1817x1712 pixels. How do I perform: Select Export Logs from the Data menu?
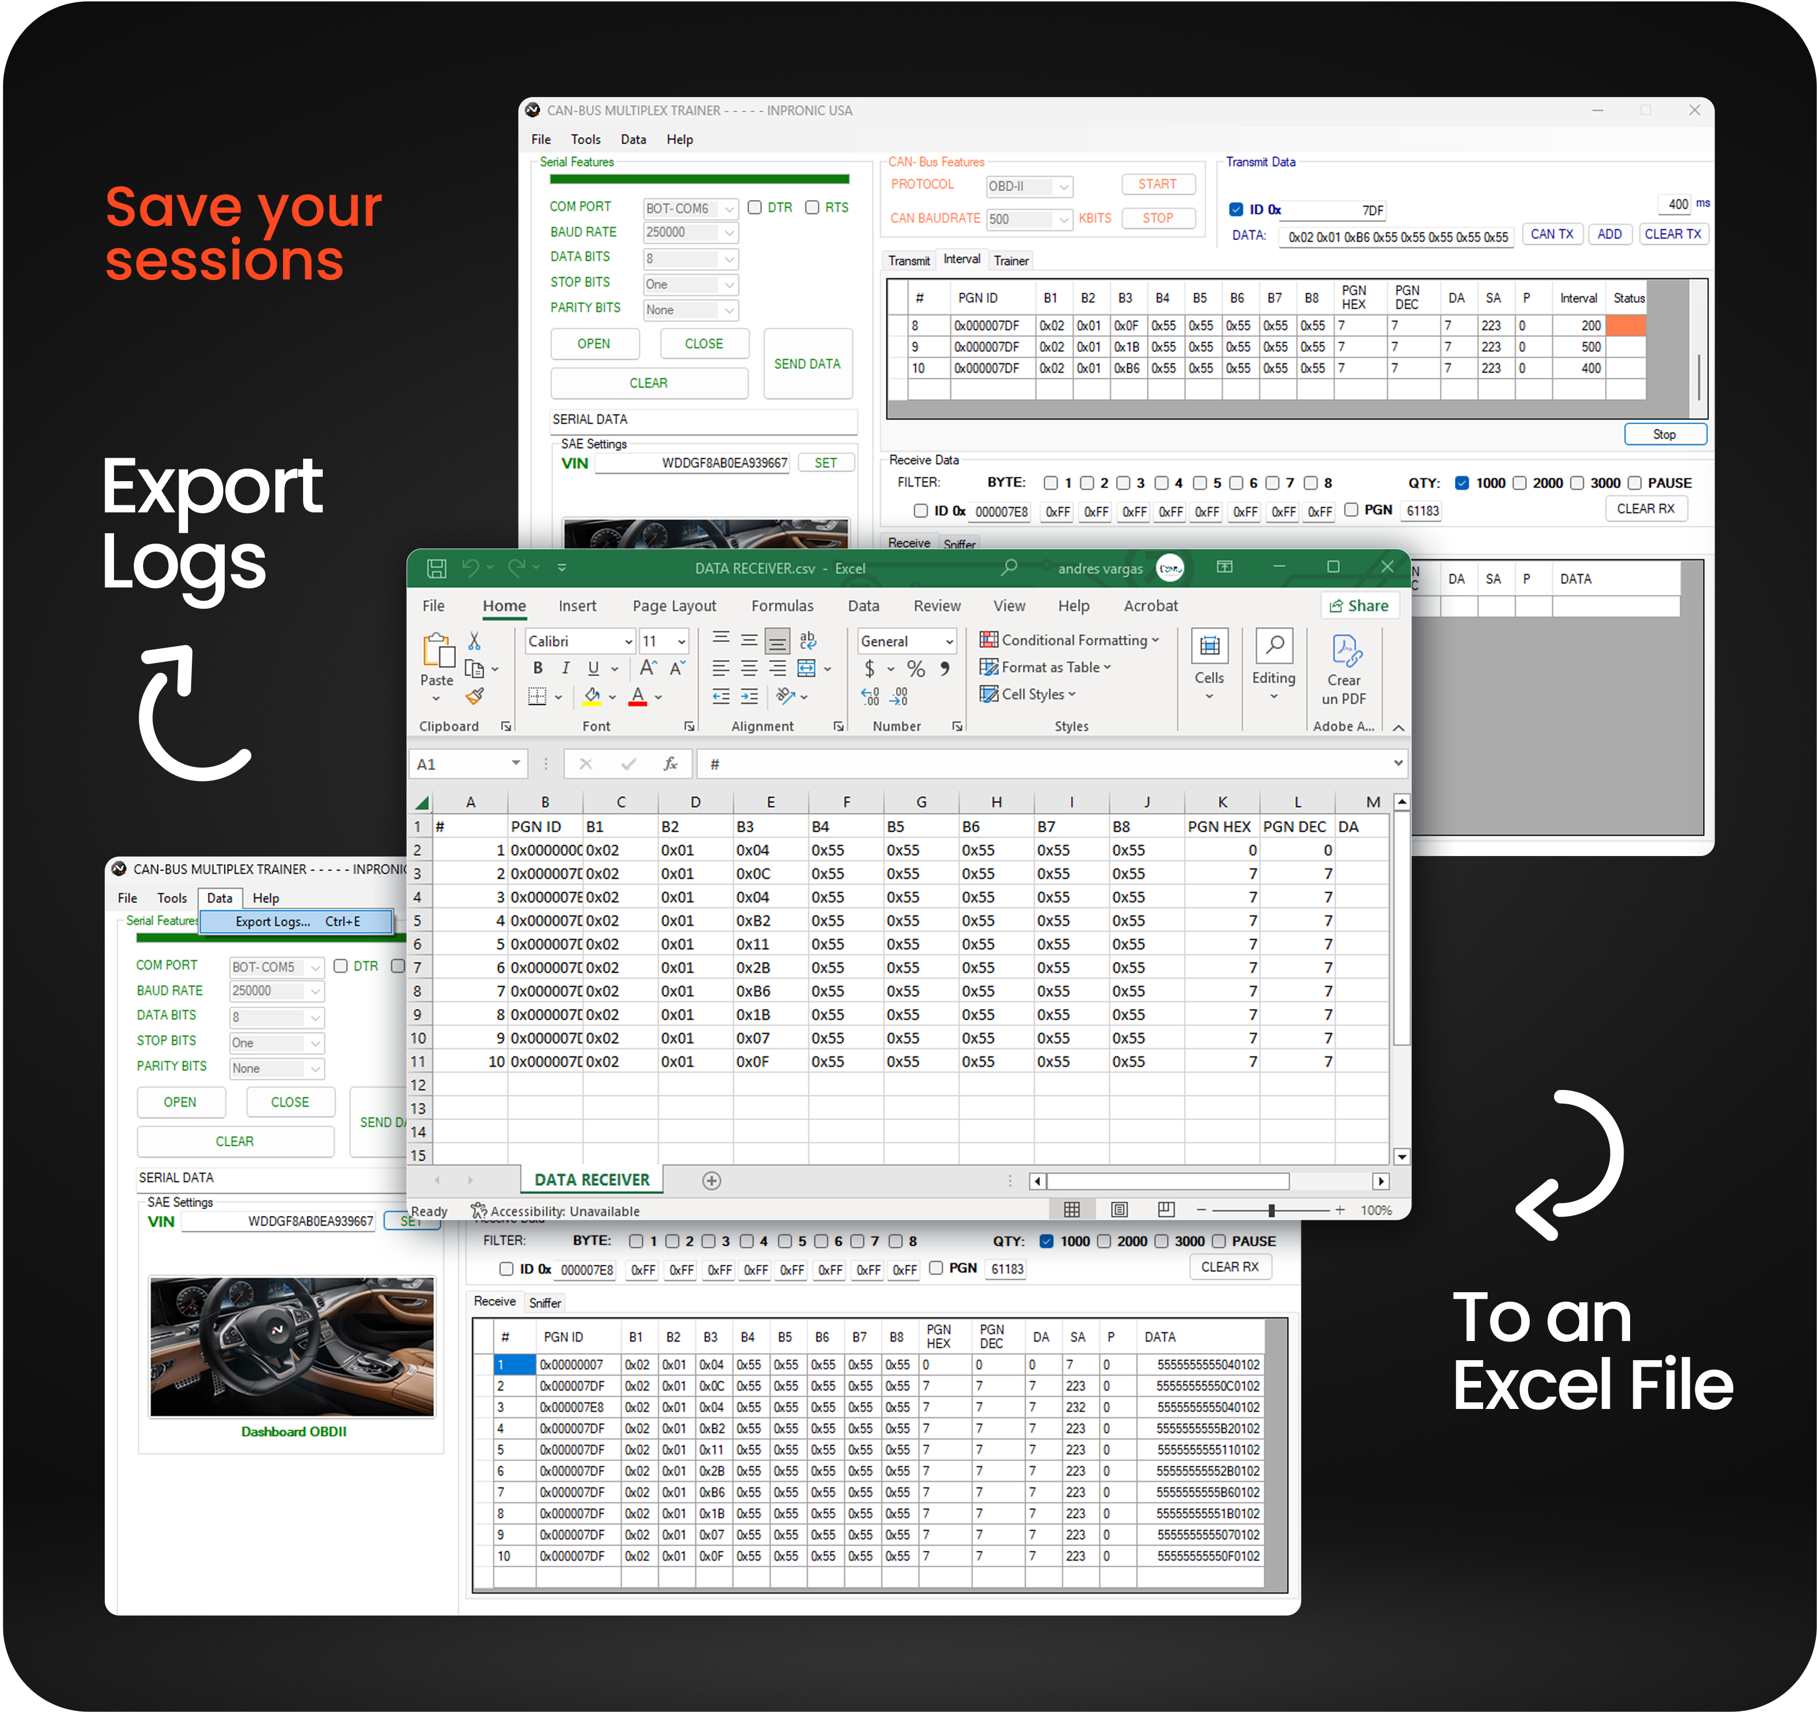click(274, 921)
